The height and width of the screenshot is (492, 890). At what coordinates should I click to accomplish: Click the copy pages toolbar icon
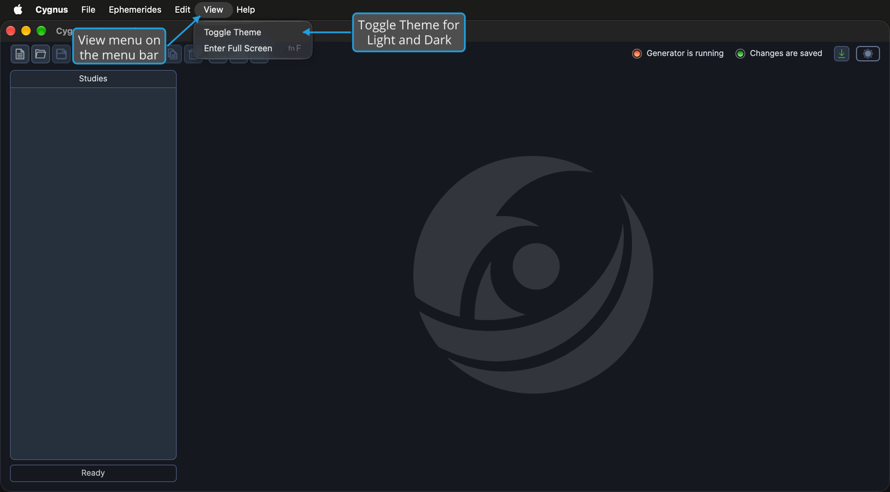tap(173, 55)
